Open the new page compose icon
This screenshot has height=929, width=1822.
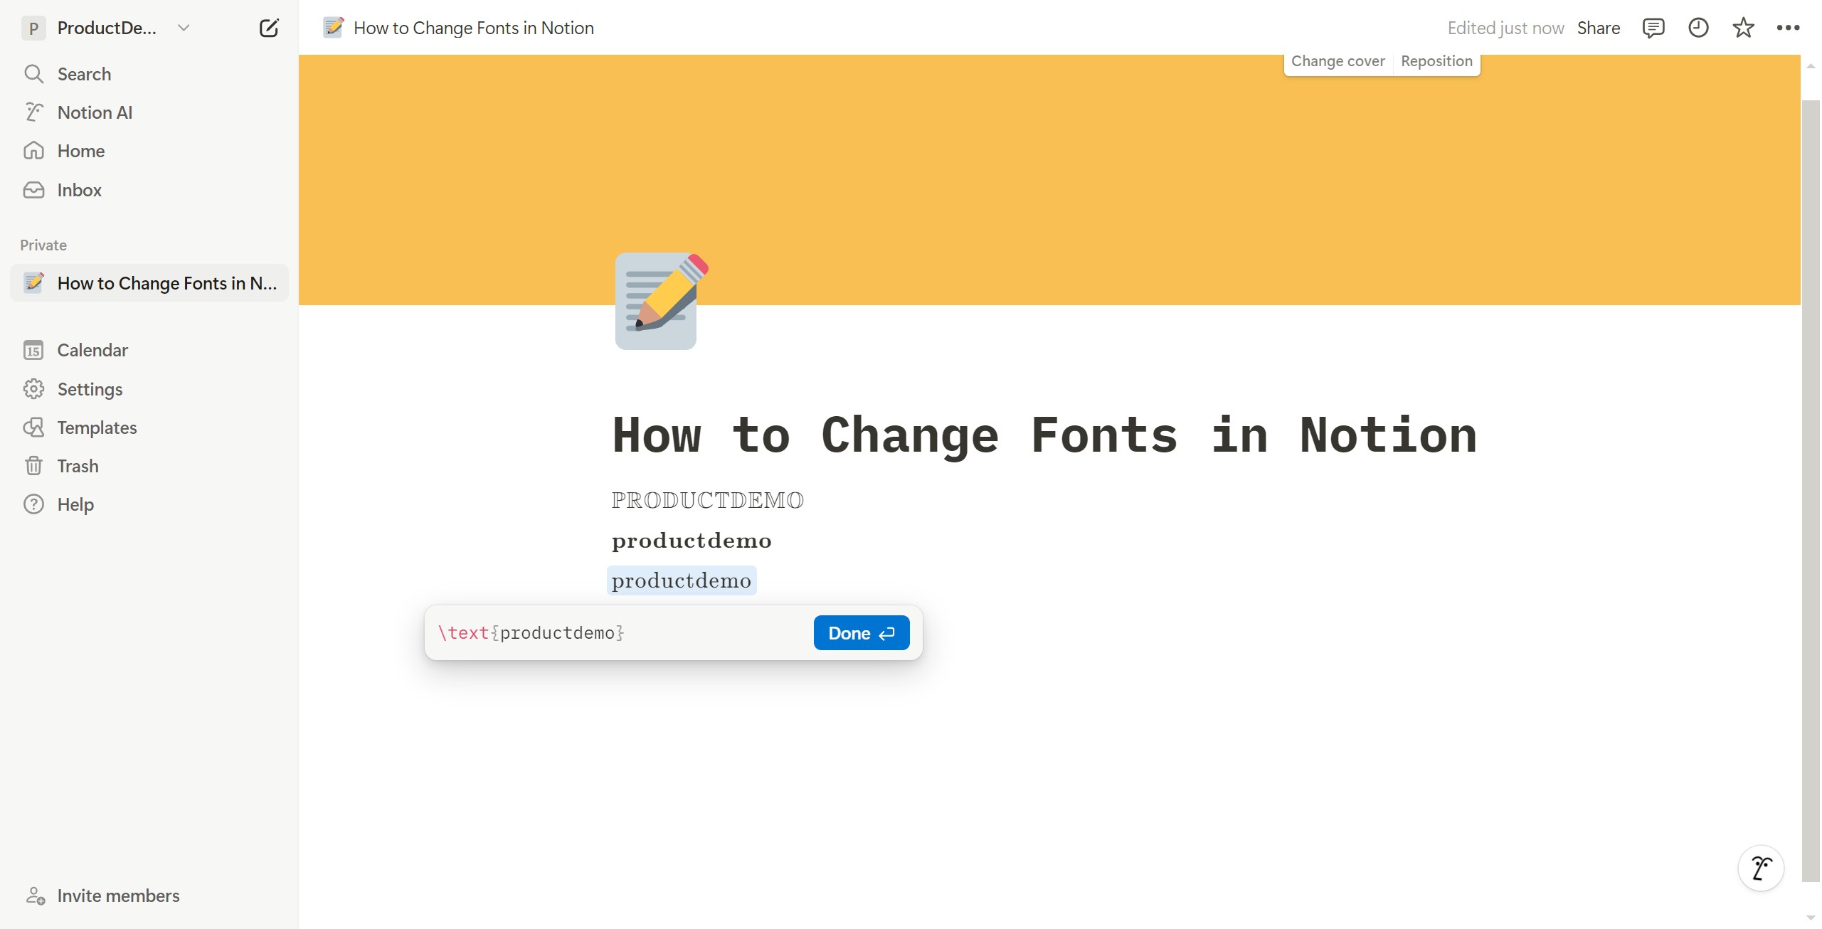tap(269, 28)
